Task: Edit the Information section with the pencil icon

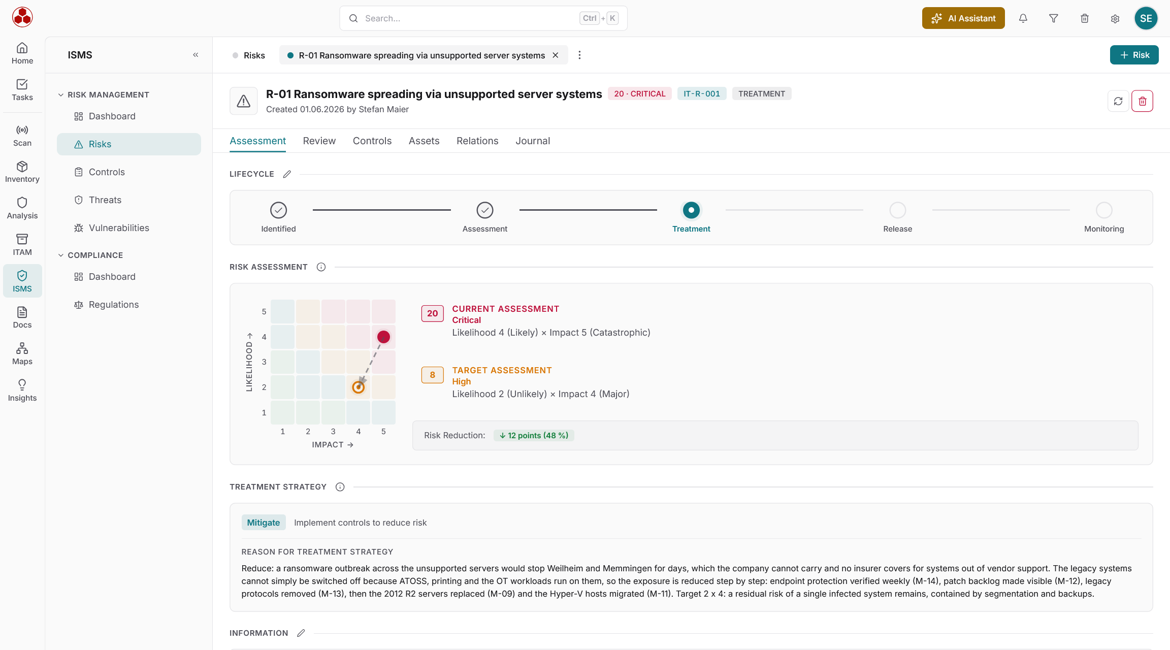Action: (x=301, y=633)
